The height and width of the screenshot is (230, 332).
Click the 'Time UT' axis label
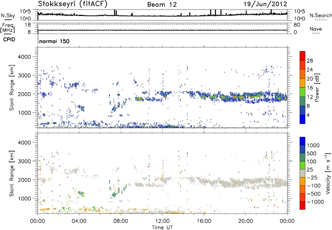click(x=162, y=228)
